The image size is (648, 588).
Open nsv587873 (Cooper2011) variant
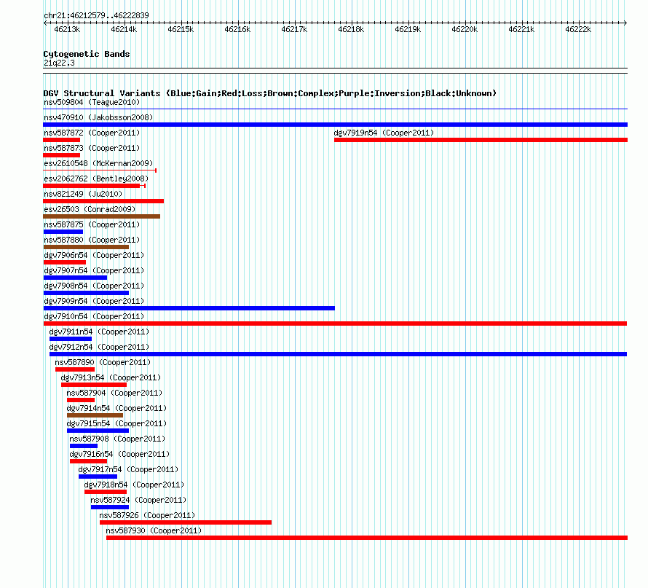[x=92, y=148]
